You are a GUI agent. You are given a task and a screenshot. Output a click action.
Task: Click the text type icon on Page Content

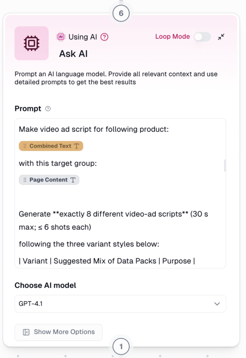click(x=73, y=180)
